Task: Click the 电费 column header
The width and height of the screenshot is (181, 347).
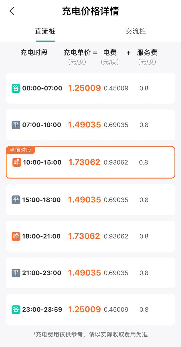Action: [110, 52]
